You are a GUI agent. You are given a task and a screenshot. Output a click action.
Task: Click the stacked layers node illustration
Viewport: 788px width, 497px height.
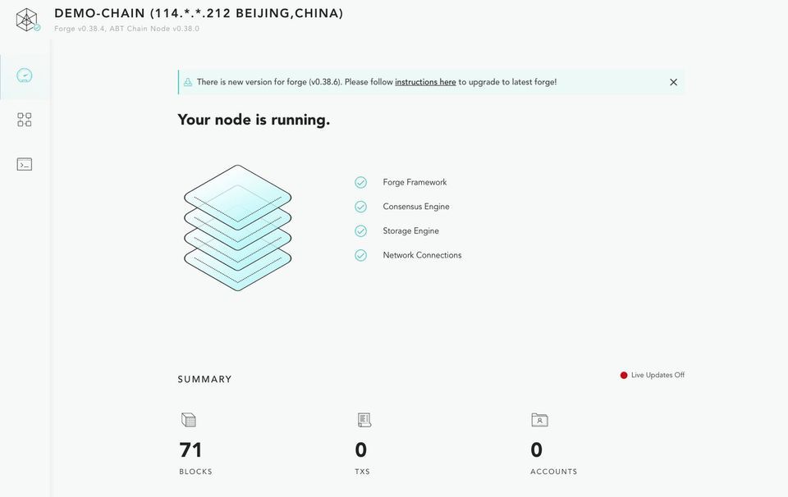coord(237,228)
